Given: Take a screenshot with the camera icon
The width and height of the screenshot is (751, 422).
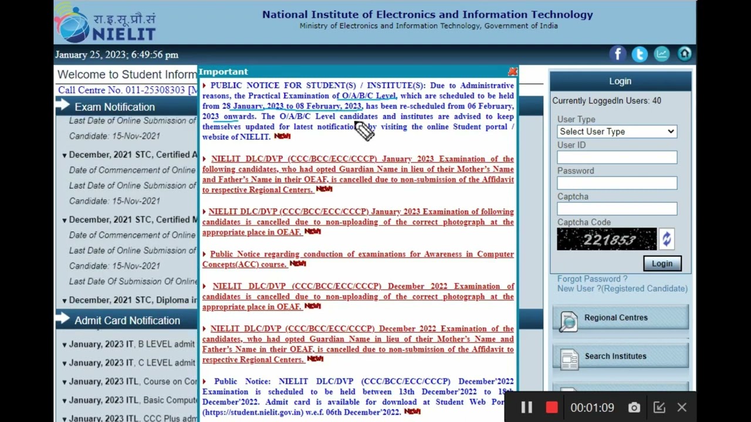Looking at the screenshot, I should tap(634, 407).
